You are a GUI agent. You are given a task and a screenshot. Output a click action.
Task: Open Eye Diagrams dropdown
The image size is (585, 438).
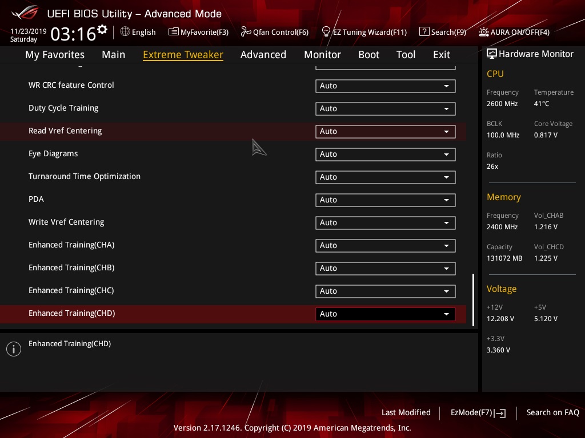[386, 154]
